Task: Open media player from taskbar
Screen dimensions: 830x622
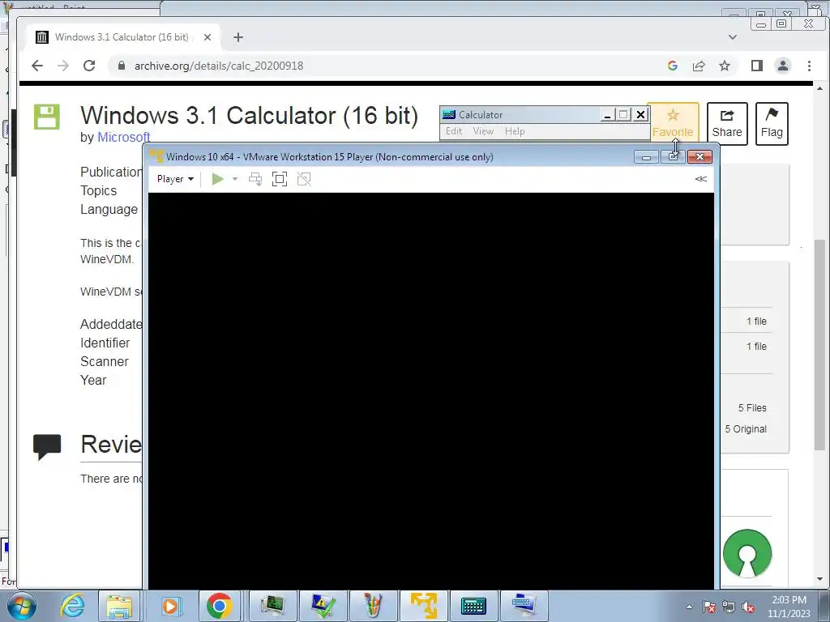Action: tap(170, 606)
